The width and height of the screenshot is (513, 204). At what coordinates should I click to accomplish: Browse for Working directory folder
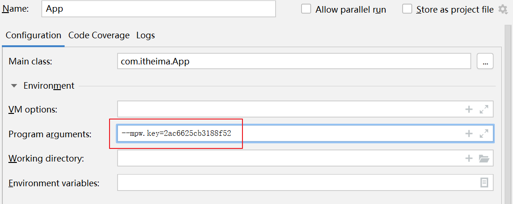pyautogui.click(x=484, y=159)
